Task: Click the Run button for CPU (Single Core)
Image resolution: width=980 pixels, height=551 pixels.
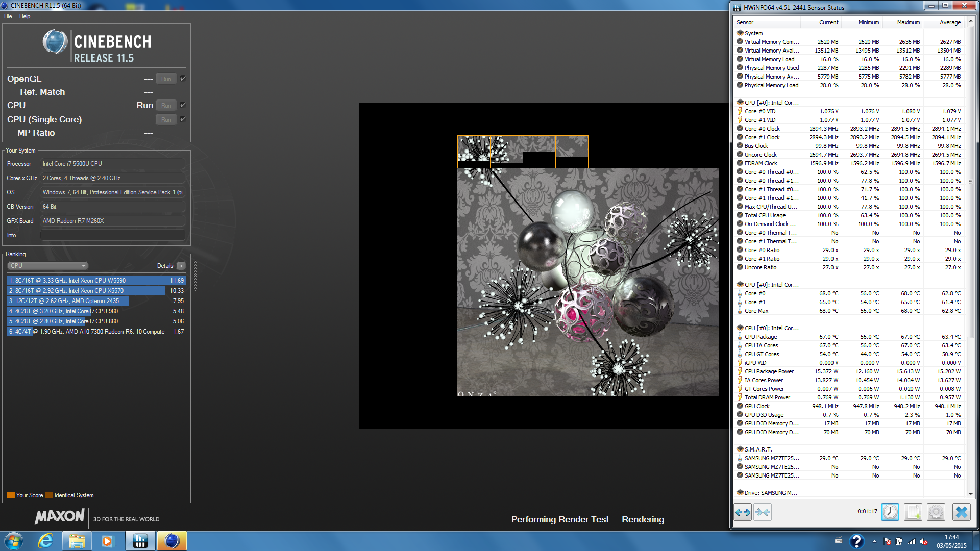Action: click(x=166, y=119)
